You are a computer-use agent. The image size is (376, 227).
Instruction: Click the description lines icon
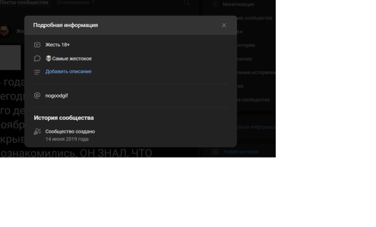coord(37,72)
